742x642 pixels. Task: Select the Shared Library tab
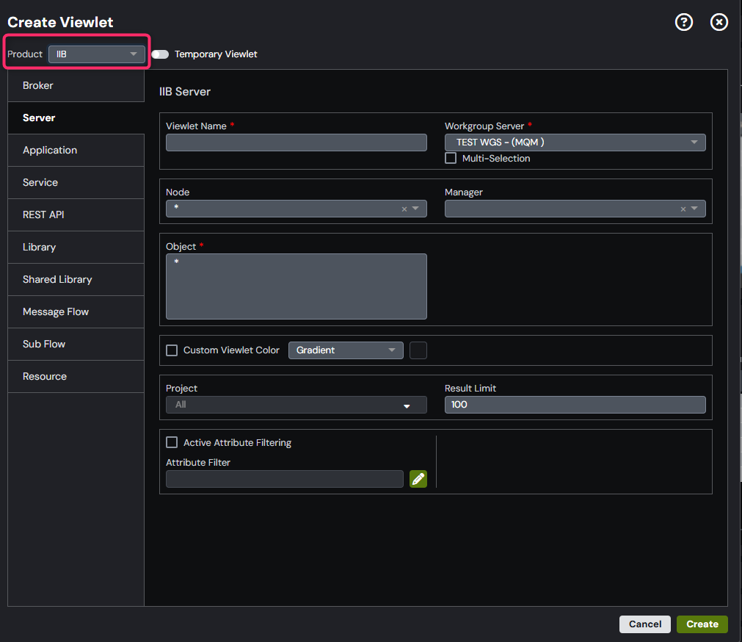pos(76,279)
